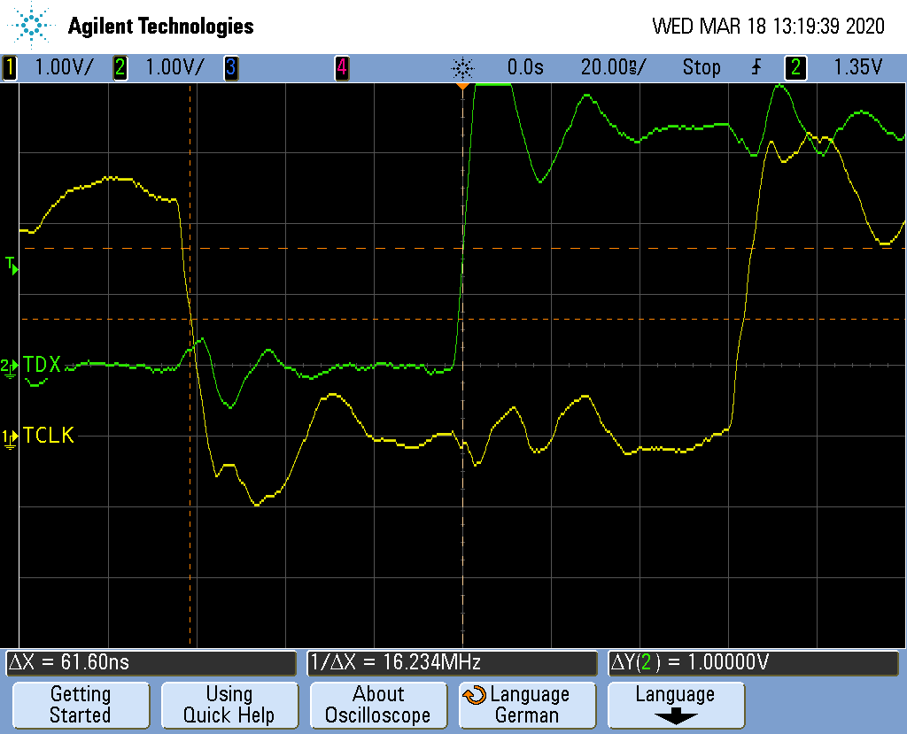This screenshot has height=734, width=907.
Task: Select the channel 1 indicator
Action: pos(10,67)
